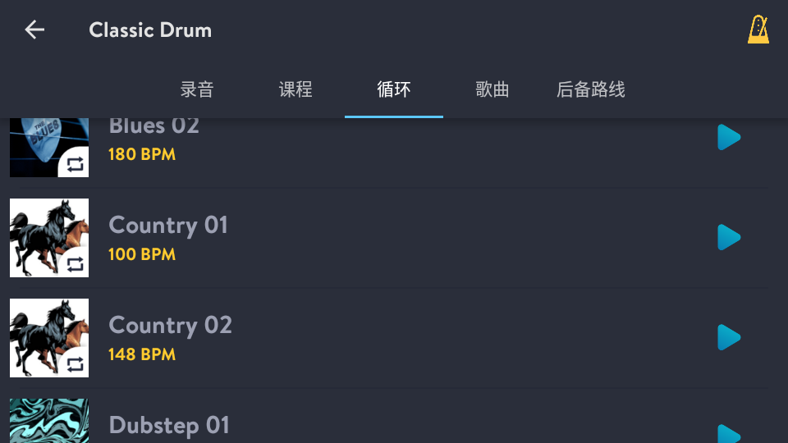Select the Country 02 title text
The image size is (788, 443).
pyautogui.click(x=170, y=326)
